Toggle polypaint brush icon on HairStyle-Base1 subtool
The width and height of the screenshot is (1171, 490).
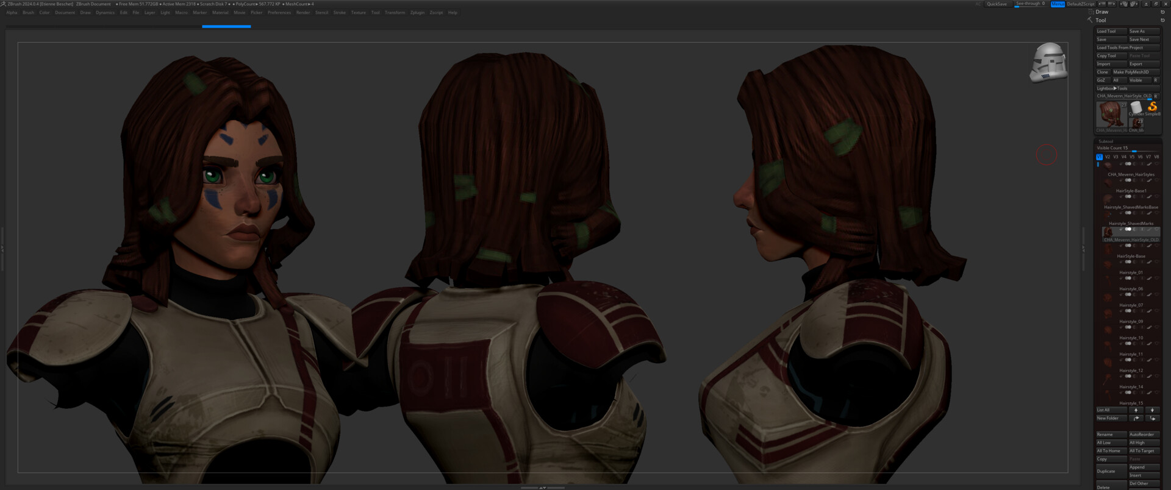1149,180
